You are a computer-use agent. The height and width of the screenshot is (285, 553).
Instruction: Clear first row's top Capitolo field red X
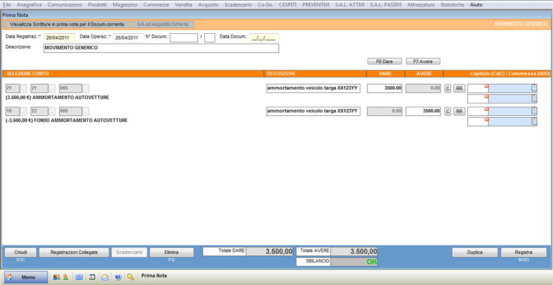coord(486,86)
